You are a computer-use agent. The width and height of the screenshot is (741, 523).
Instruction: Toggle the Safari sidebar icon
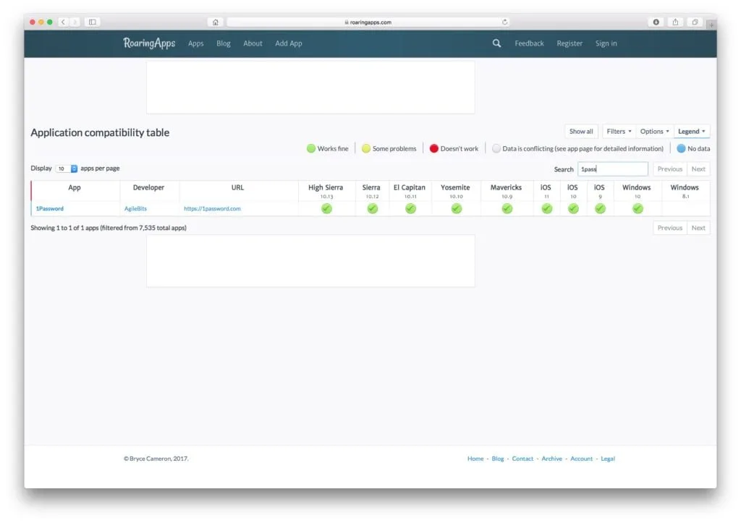coord(93,22)
